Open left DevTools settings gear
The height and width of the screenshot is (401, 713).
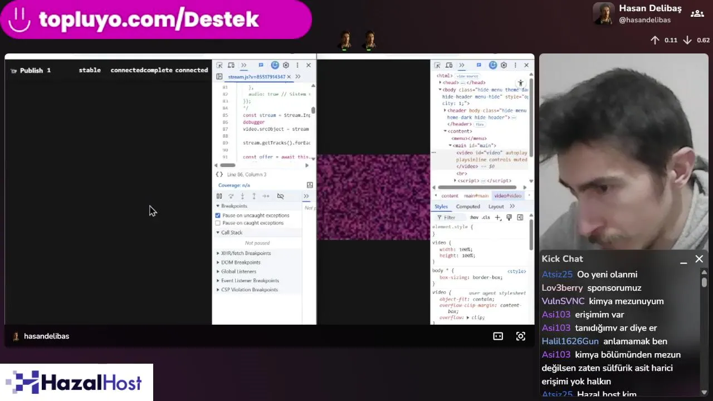(x=286, y=65)
